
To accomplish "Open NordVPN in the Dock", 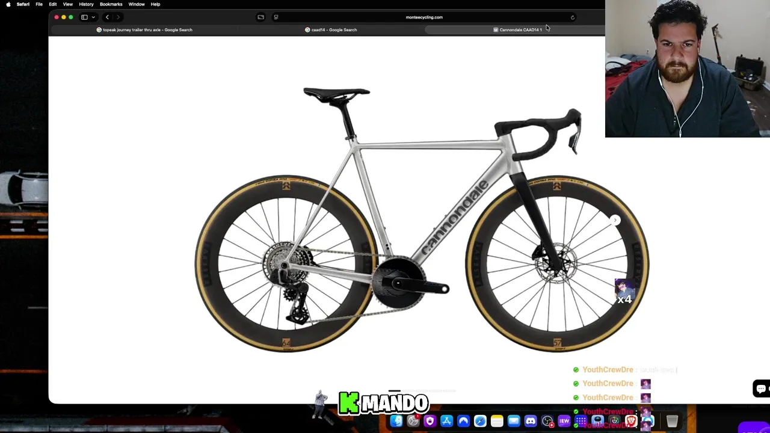I will pyautogui.click(x=463, y=421).
